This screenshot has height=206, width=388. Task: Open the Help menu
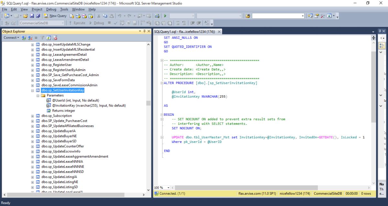tap(92, 9)
